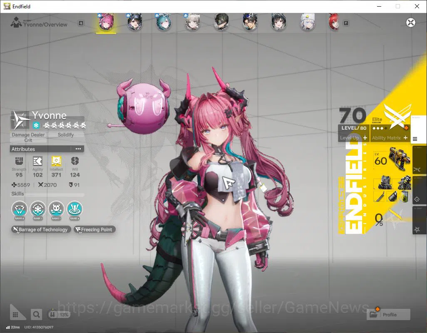Screen dimensions: 427x333
Task: Open the snowflake skill icon at Rank 1
Action: tap(37, 210)
